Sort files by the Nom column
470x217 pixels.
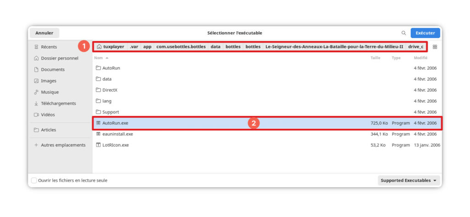(99, 58)
